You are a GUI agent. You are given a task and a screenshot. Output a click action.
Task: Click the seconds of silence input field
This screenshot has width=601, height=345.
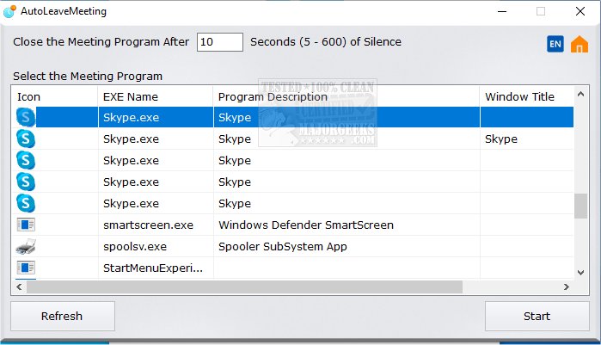(x=219, y=41)
